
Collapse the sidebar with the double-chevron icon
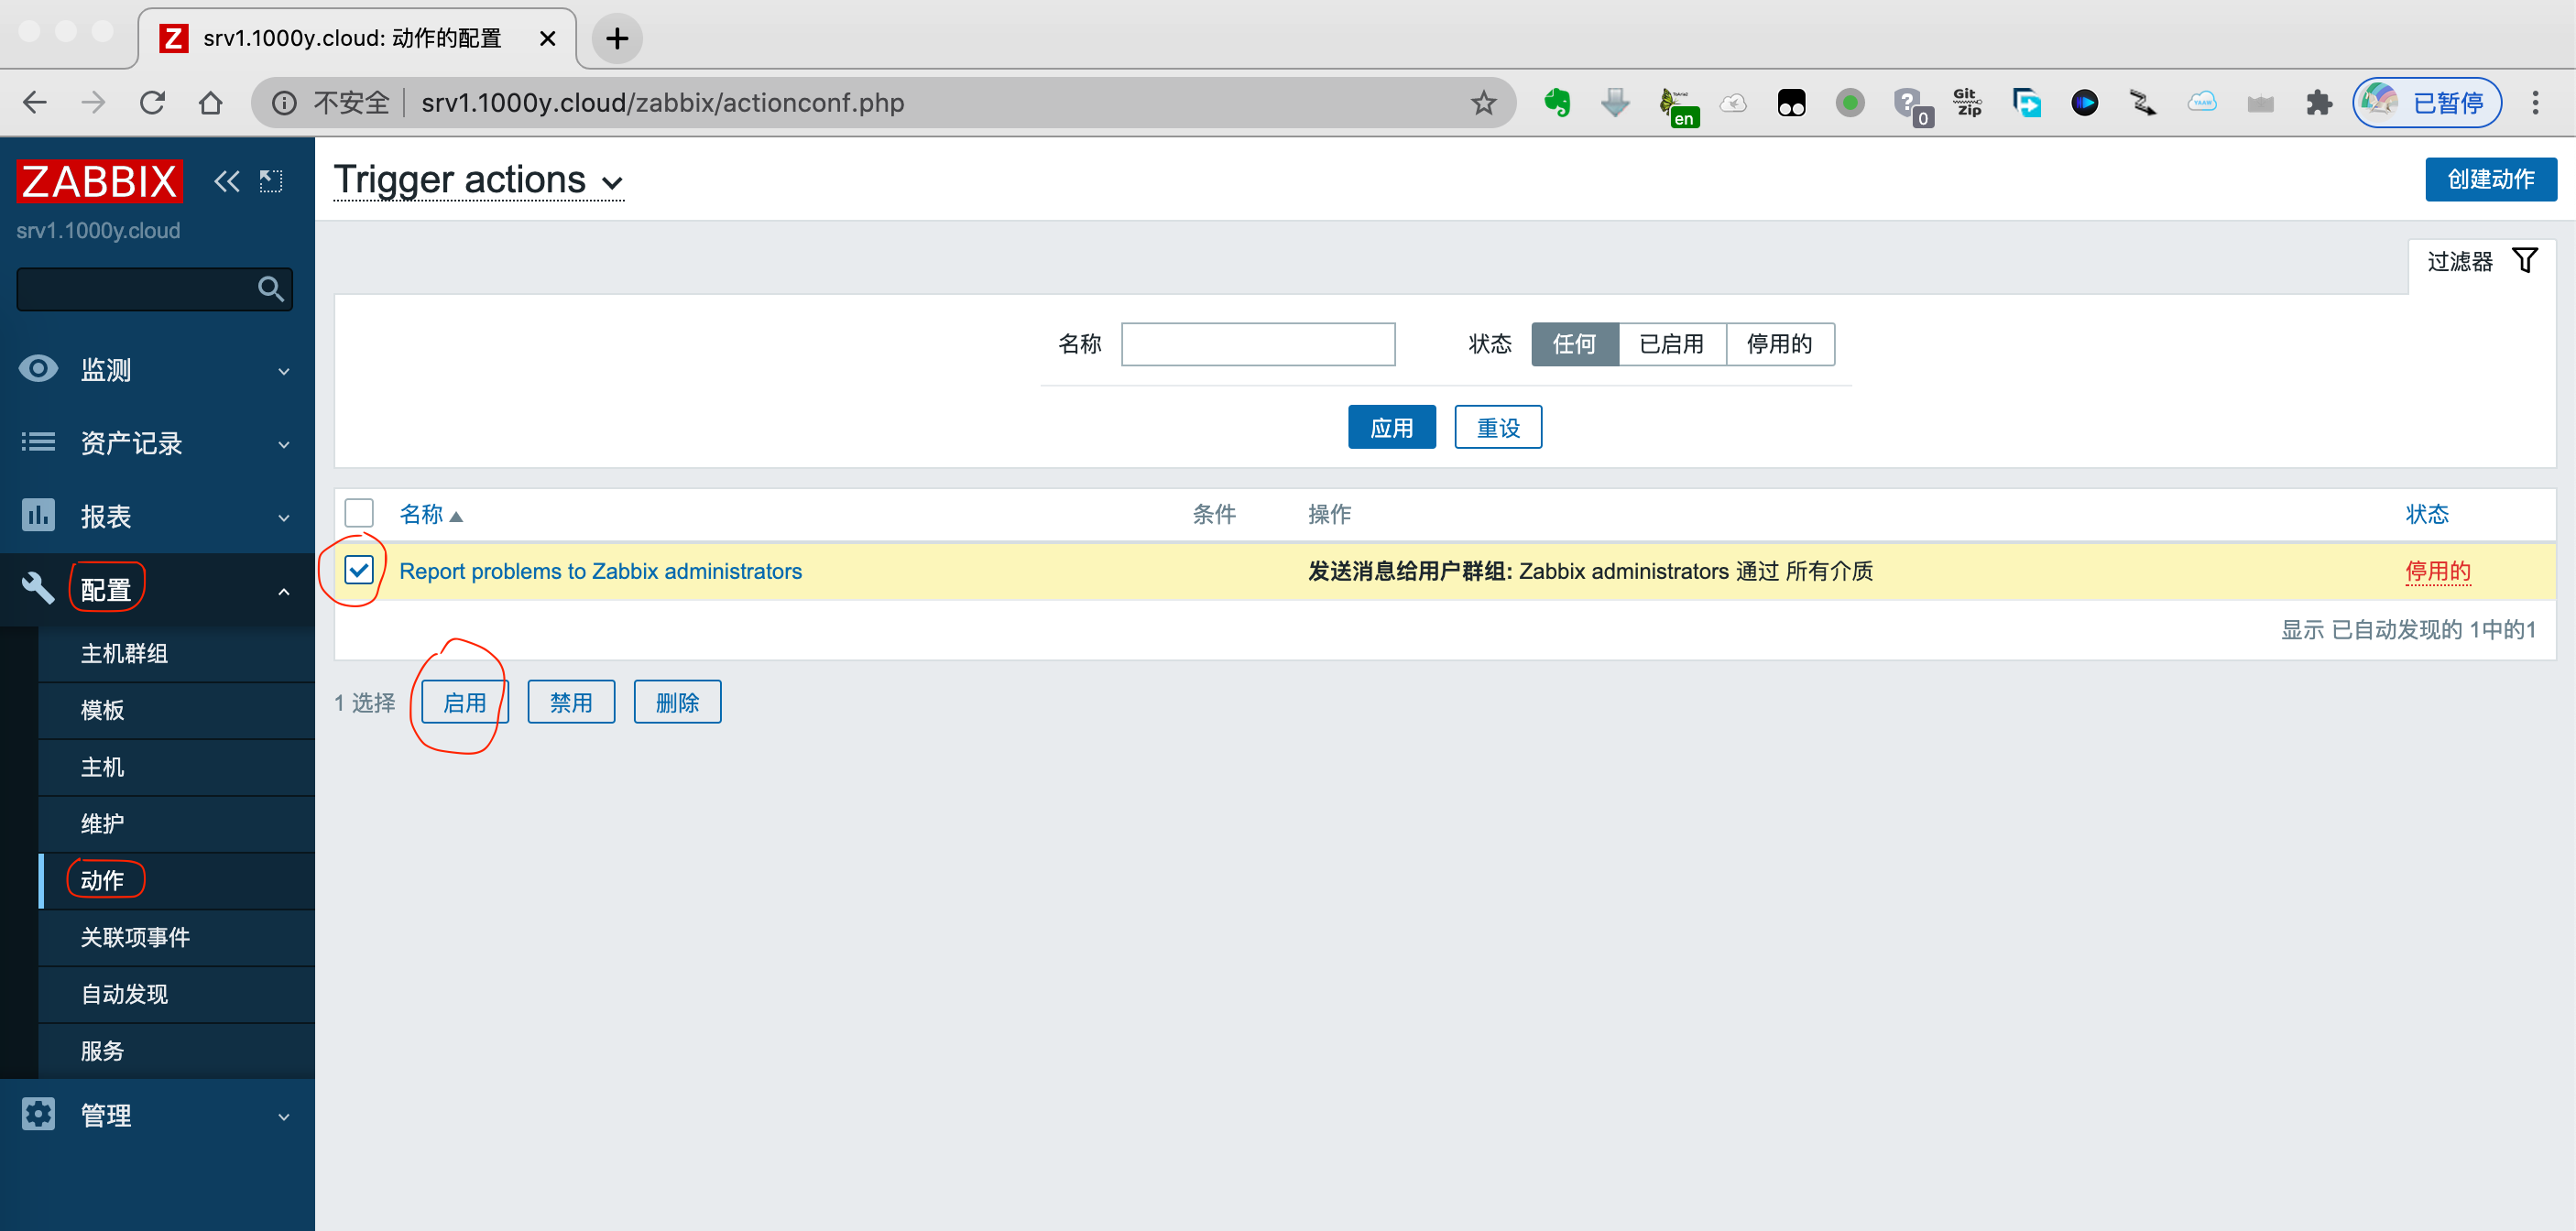[226, 181]
